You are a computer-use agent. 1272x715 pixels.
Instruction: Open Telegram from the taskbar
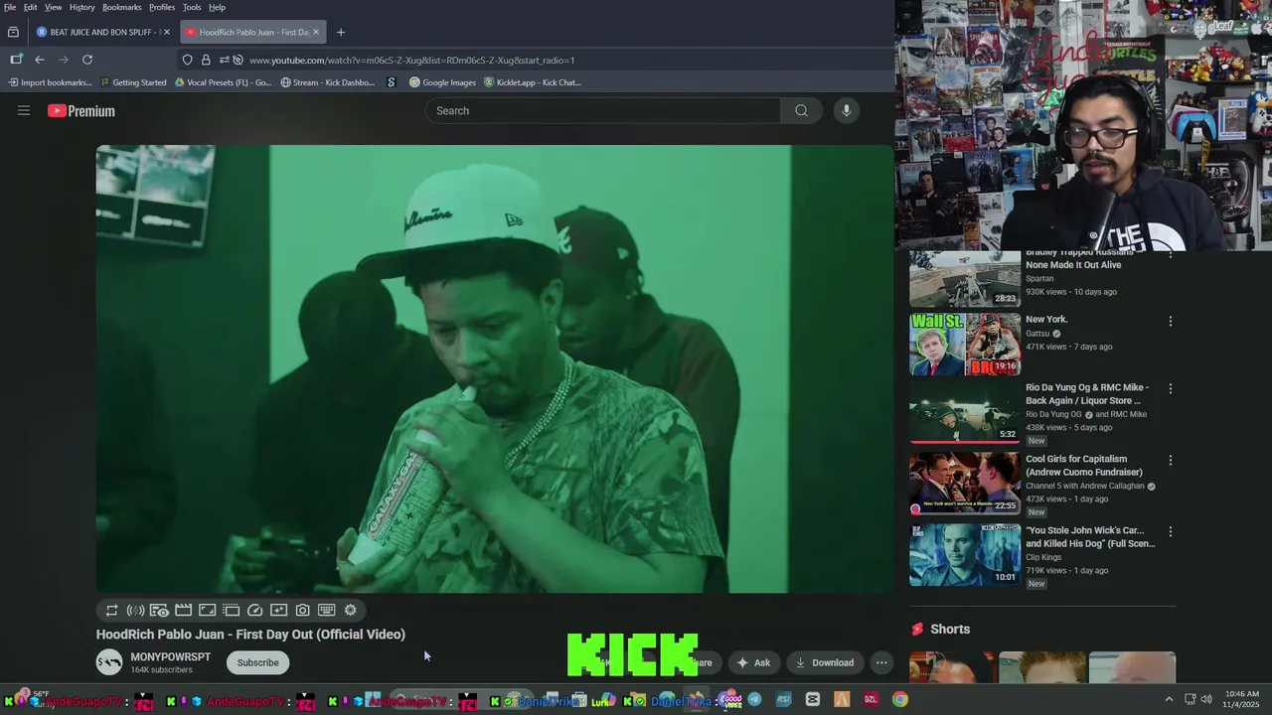(755, 699)
